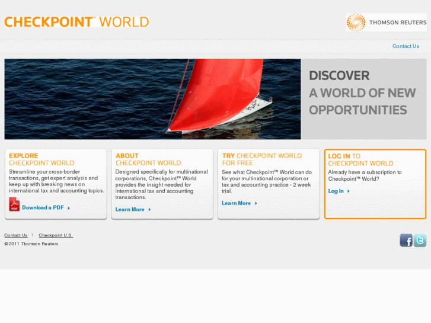Select the Explore Checkpoint World heading
Screen dimensions: 431x323
[x=41, y=159]
